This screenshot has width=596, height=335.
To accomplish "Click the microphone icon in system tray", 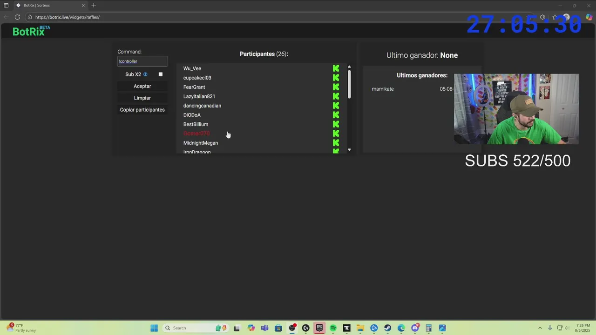I will [550, 328].
